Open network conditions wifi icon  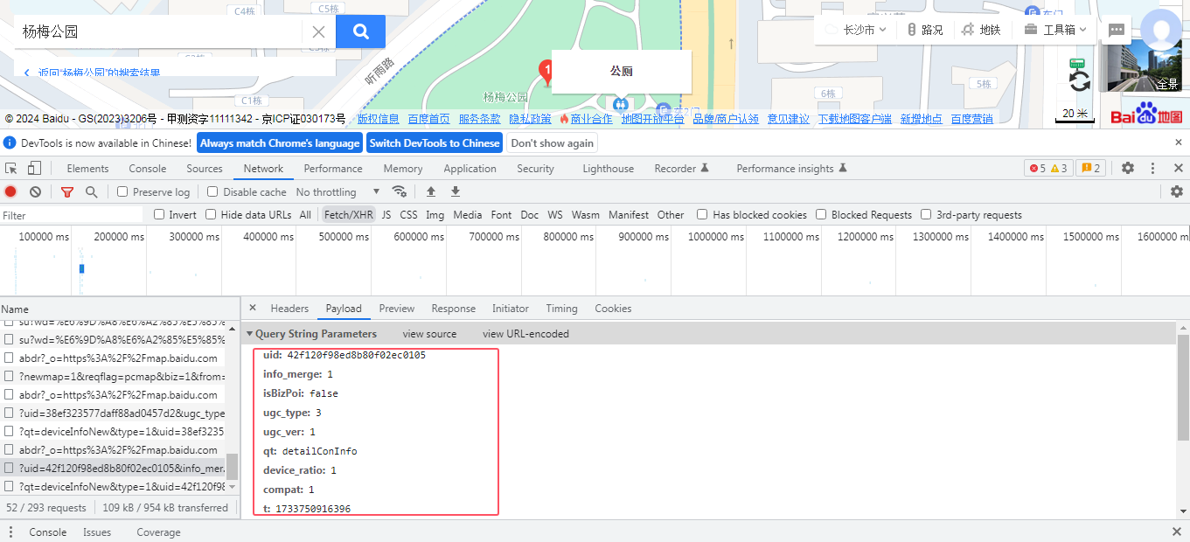coord(400,192)
